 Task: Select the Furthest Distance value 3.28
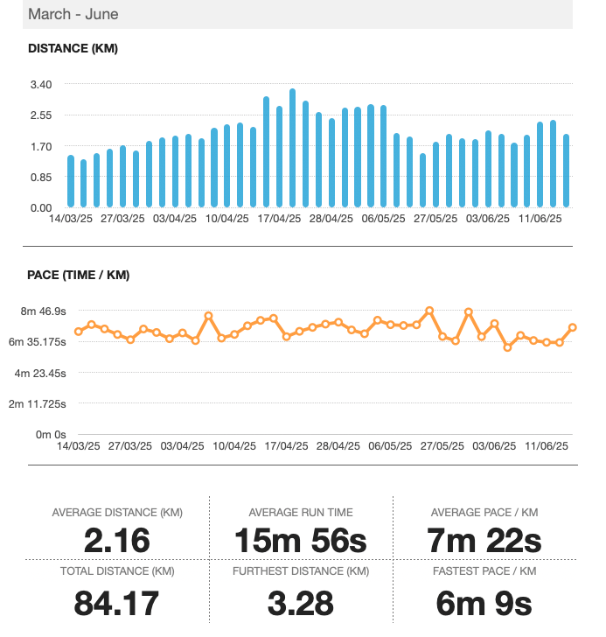(300, 603)
